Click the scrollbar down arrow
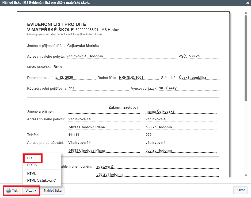This screenshot has width=251, height=198. tap(246, 175)
